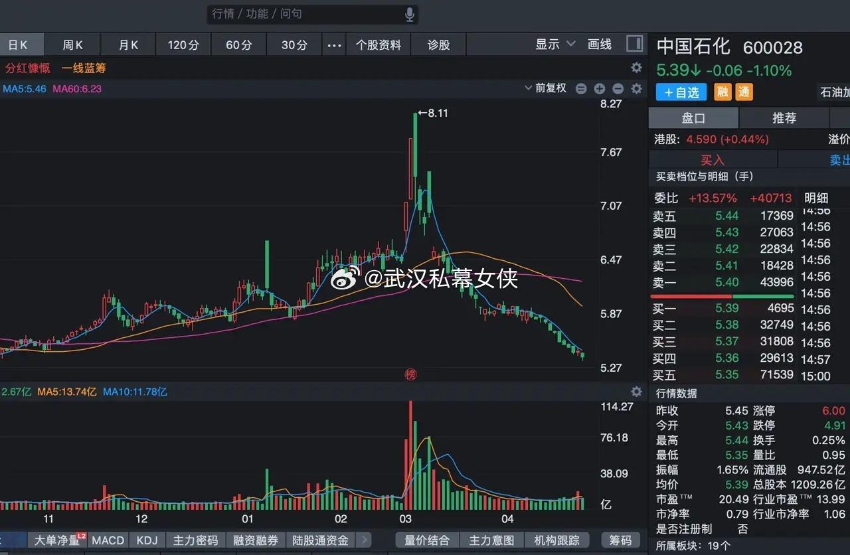This screenshot has width=850, height=555.
Task: Switch to the 推荐 recommendation tab
Action: coord(784,118)
